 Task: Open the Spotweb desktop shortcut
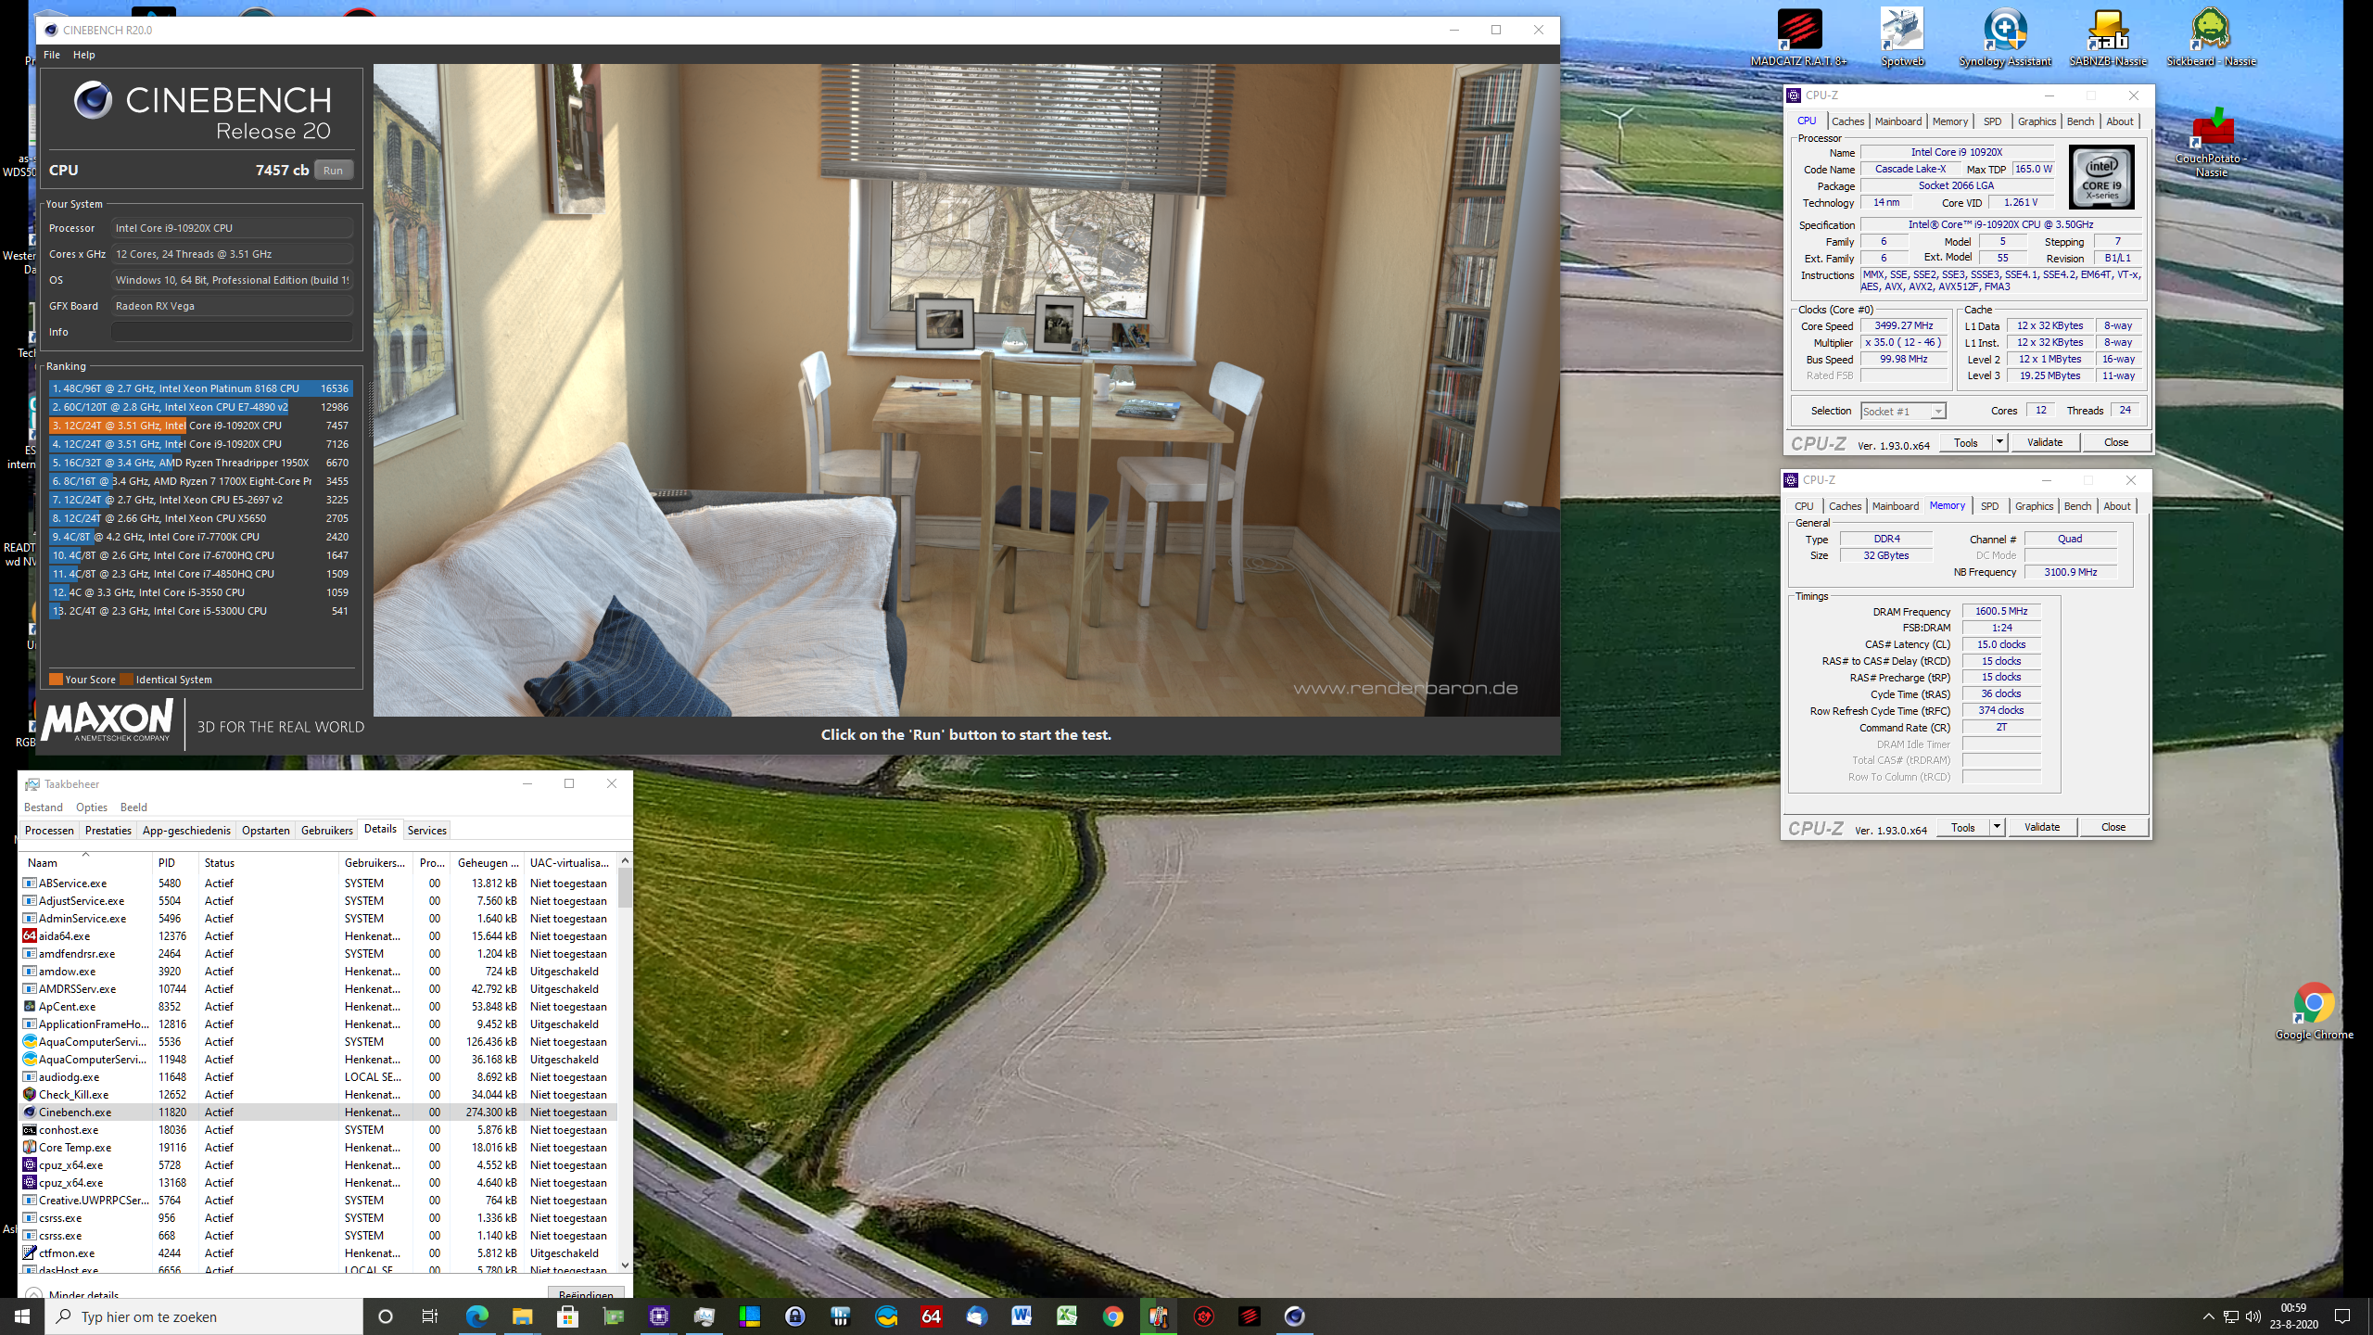tap(1901, 37)
